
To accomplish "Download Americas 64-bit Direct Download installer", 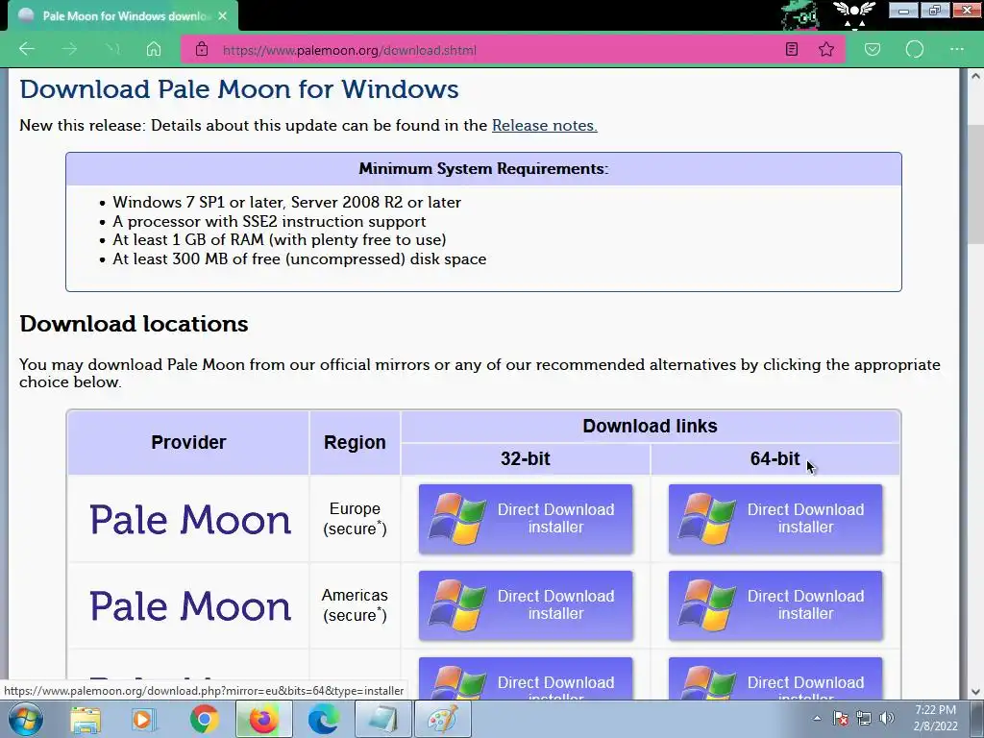I will (x=775, y=605).
